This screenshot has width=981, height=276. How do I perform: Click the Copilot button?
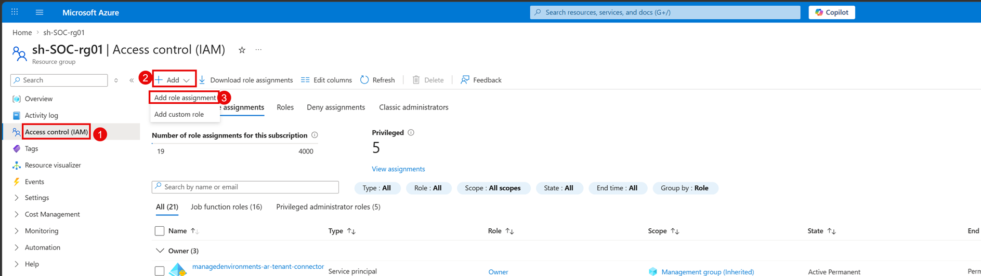(x=831, y=12)
